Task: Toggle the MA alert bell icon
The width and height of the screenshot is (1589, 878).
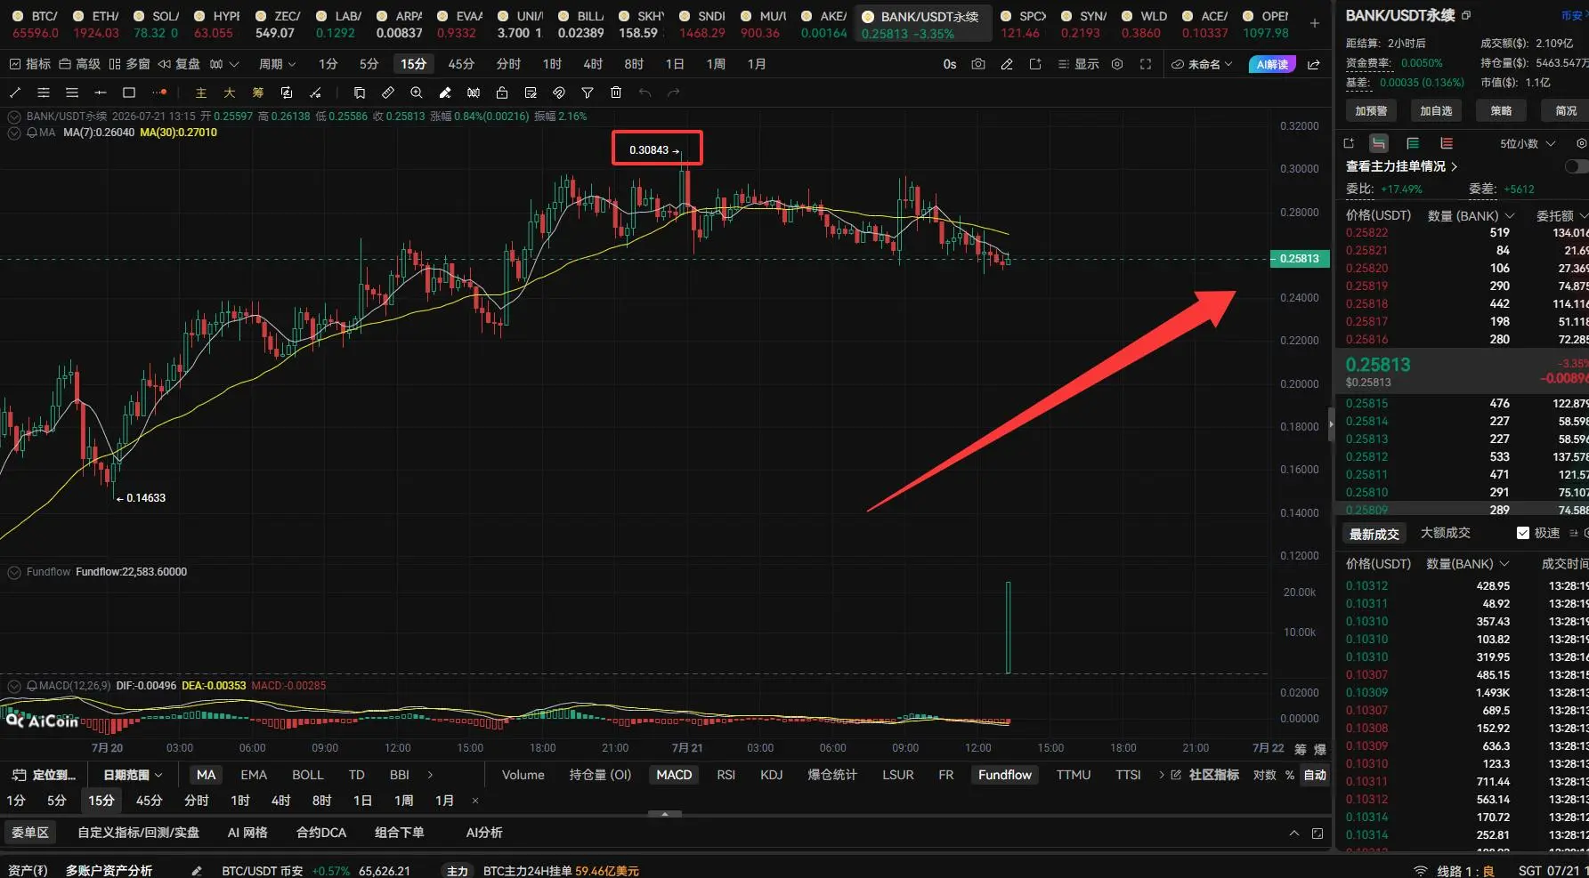Action: pos(32,133)
